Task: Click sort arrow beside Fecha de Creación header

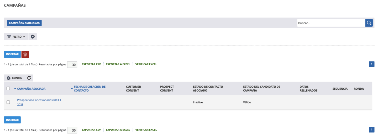Action: pos(72,89)
